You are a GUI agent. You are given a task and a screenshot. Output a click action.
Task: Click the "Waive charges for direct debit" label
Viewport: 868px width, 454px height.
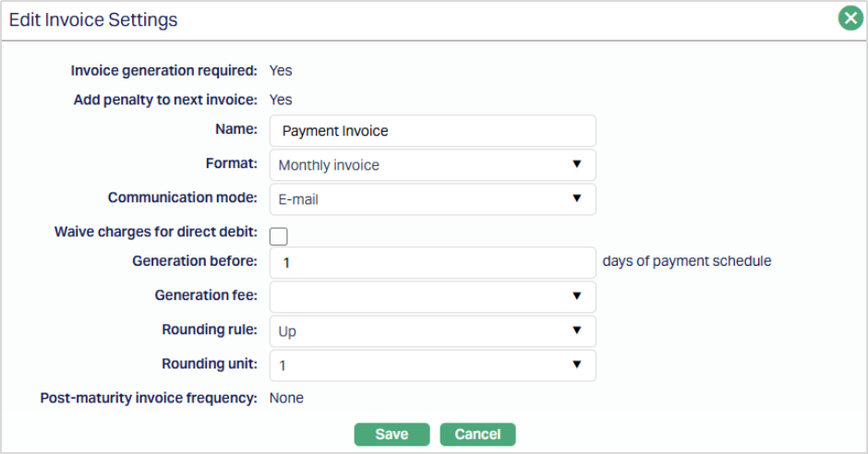pos(156,232)
